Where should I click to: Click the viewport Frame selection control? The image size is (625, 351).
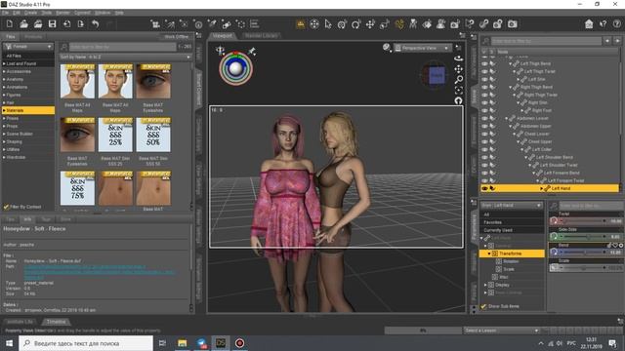click(459, 91)
